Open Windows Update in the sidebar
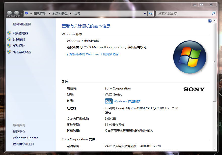The height and width of the screenshot is (155, 222). click(x=25, y=138)
